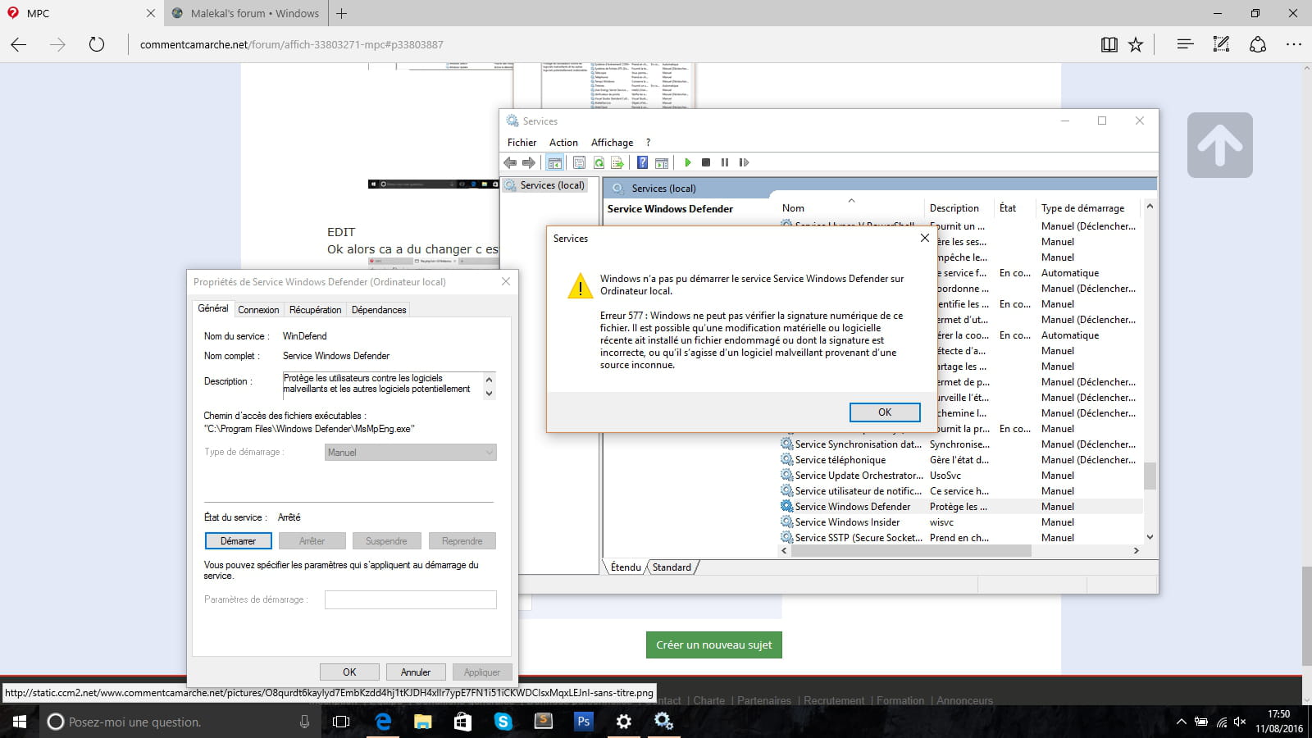Open Photoshop from the taskbar
The image size is (1312, 738).
(x=583, y=722)
